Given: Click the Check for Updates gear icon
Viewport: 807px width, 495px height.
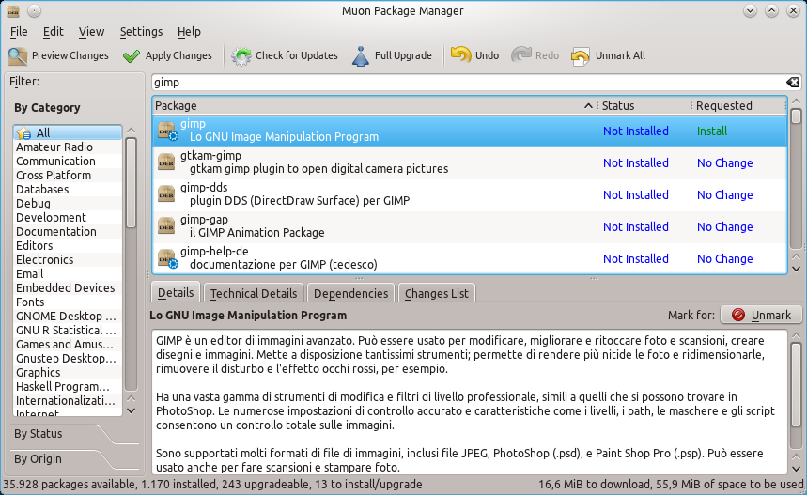Looking at the screenshot, I should [241, 56].
